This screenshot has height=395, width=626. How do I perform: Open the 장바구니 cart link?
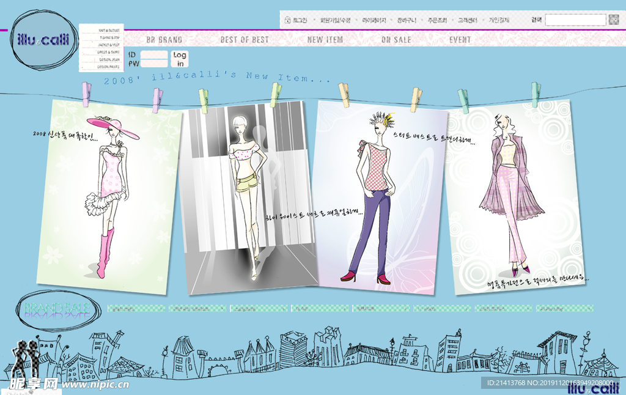pos(407,20)
